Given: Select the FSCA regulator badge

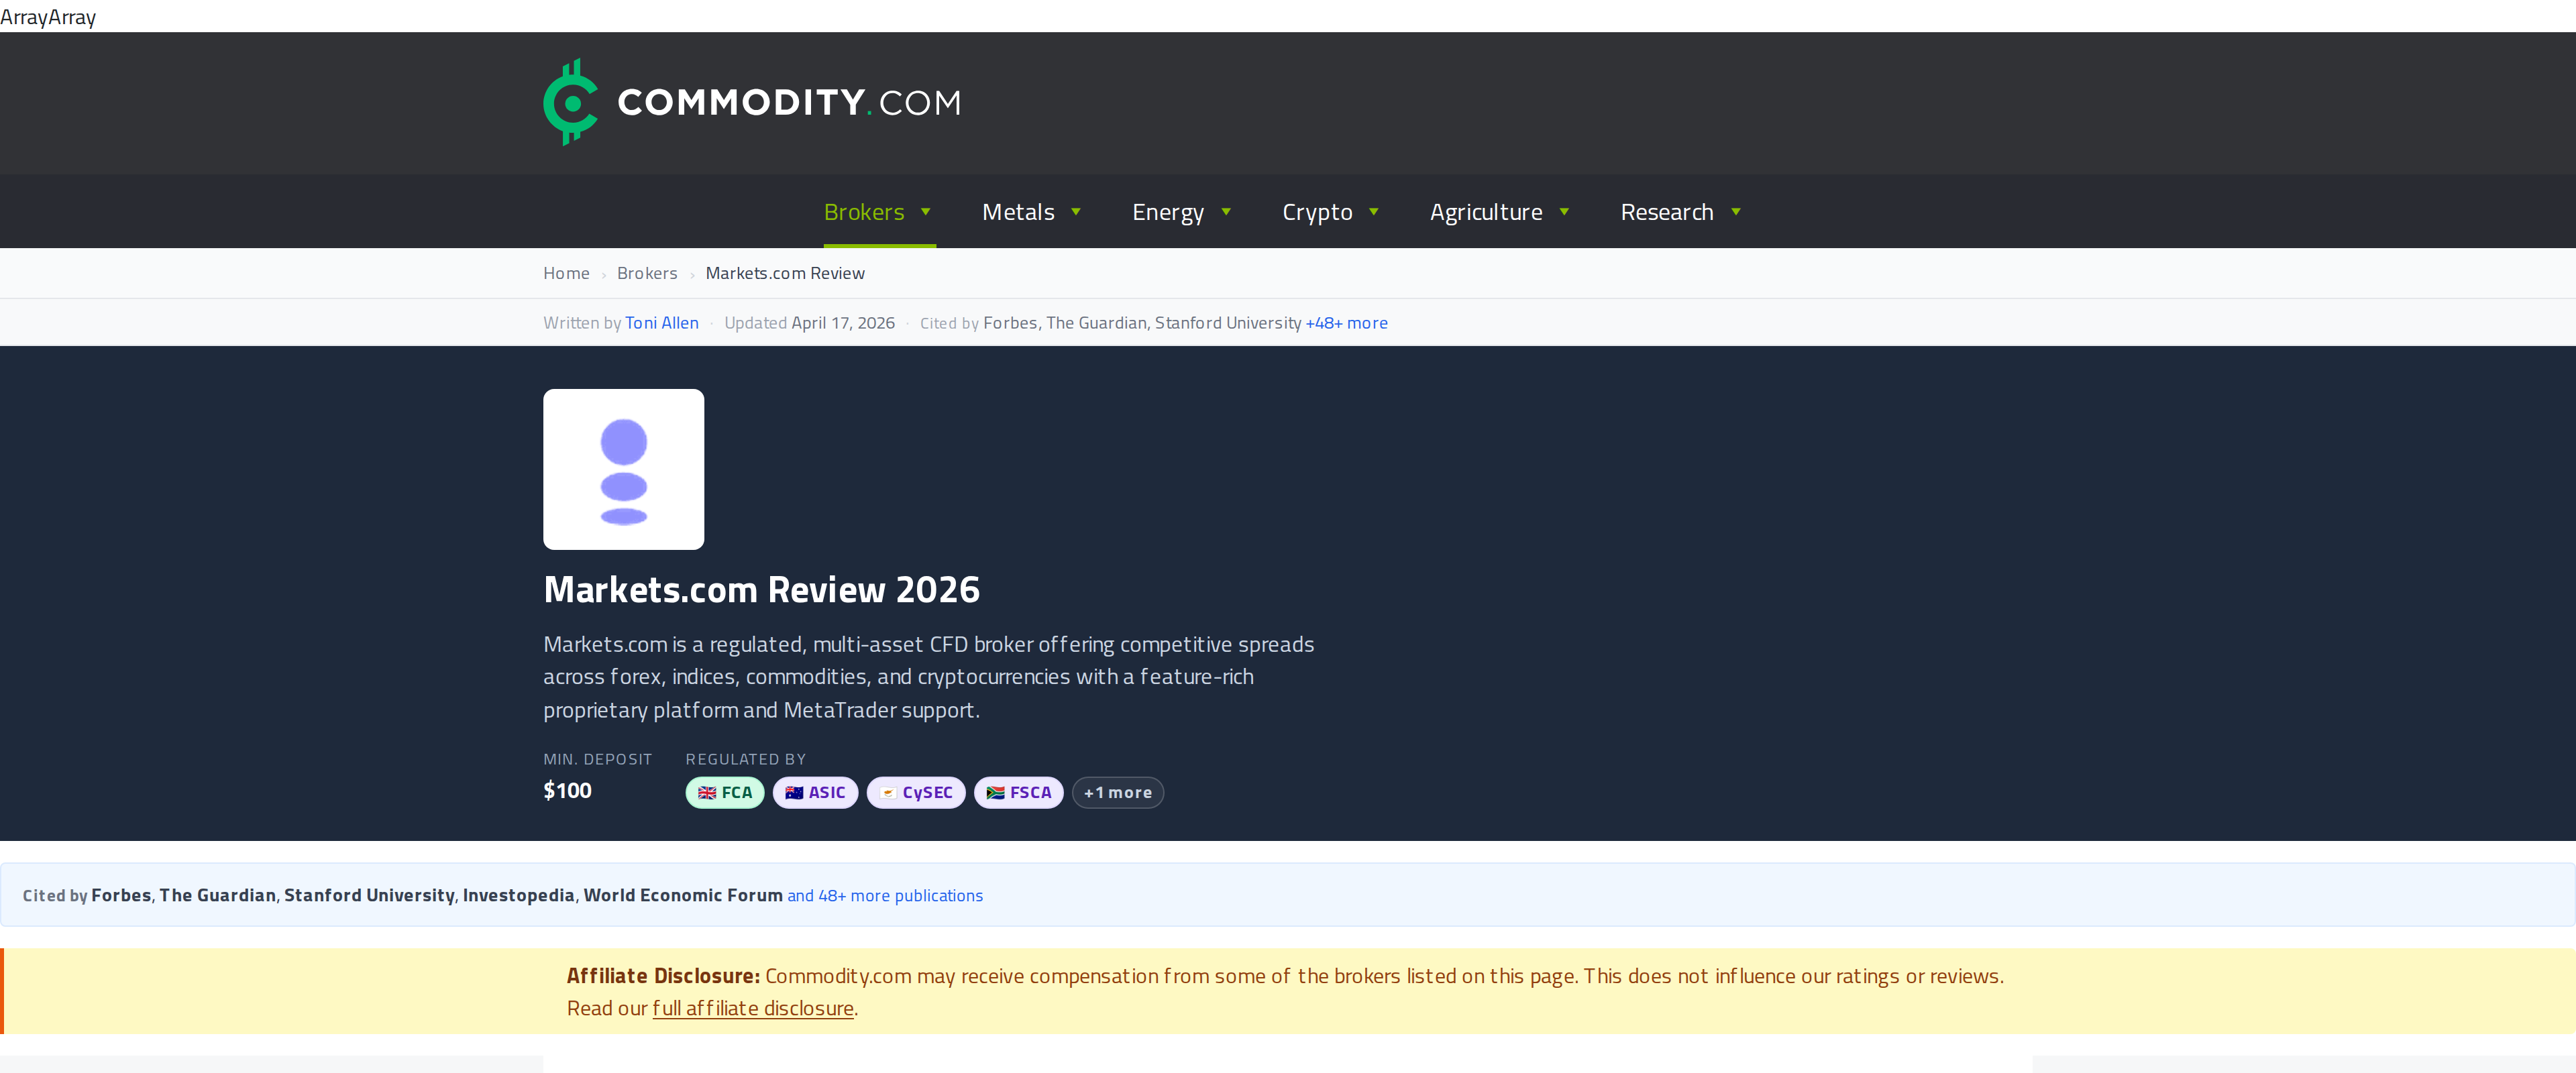Looking at the screenshot, I should tap(1019, 793).
